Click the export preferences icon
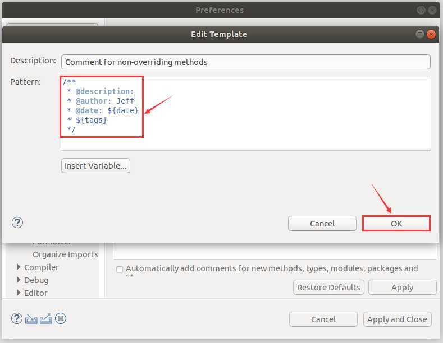The image size is (443, 343). pyautogui.click(x=46, y=319)
